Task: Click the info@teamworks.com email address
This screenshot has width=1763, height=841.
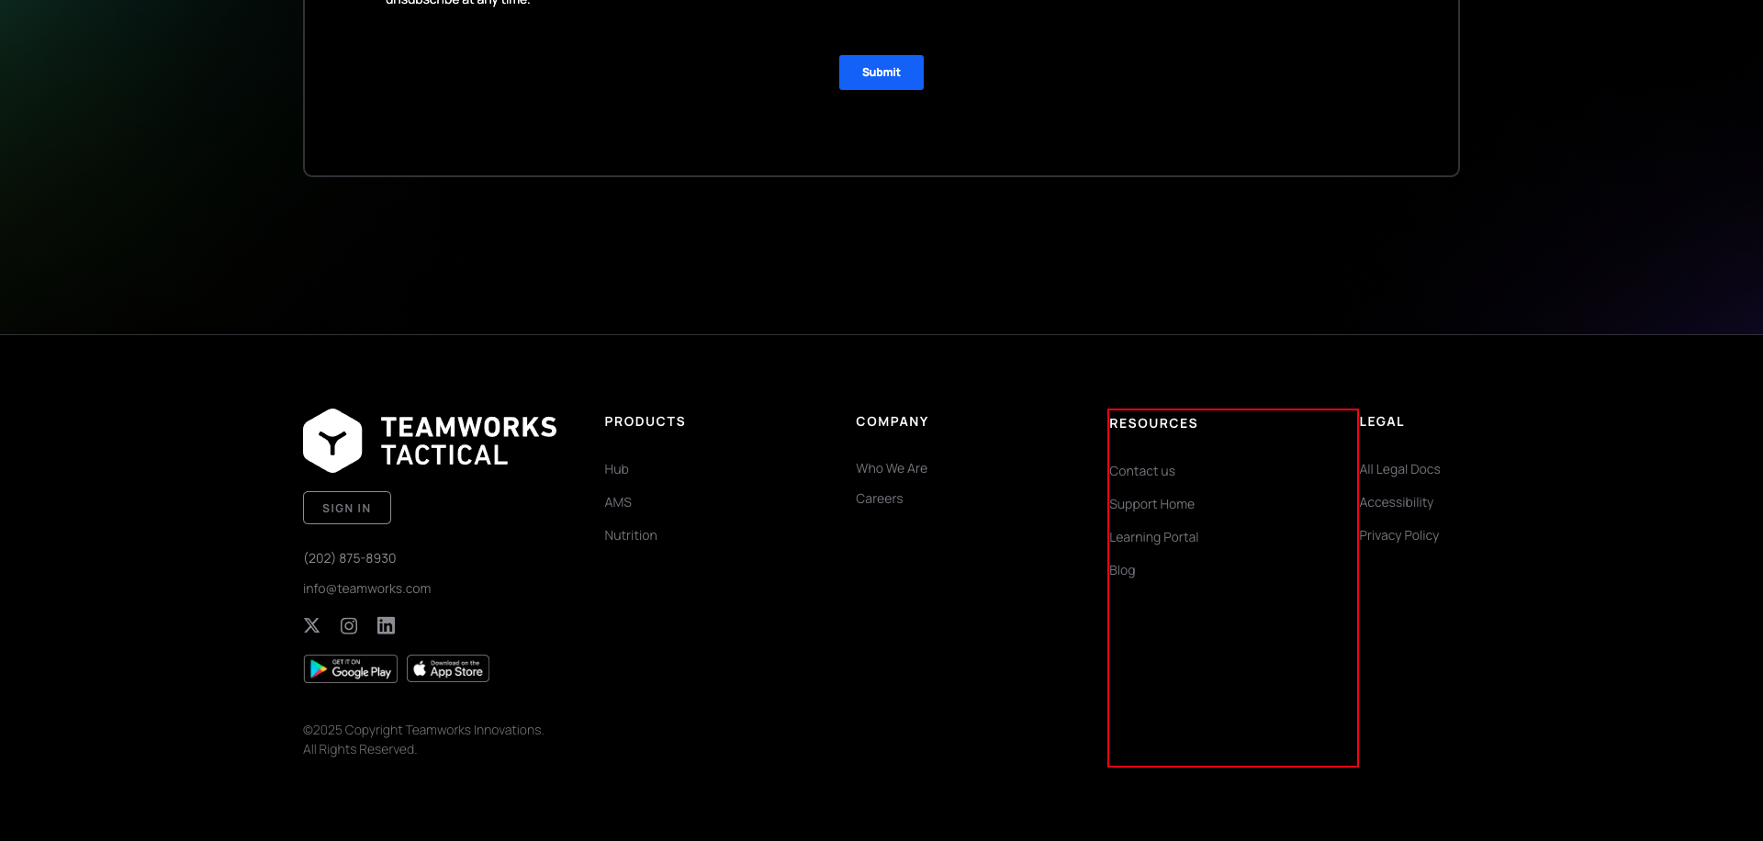Action: (x=366, y=588)
